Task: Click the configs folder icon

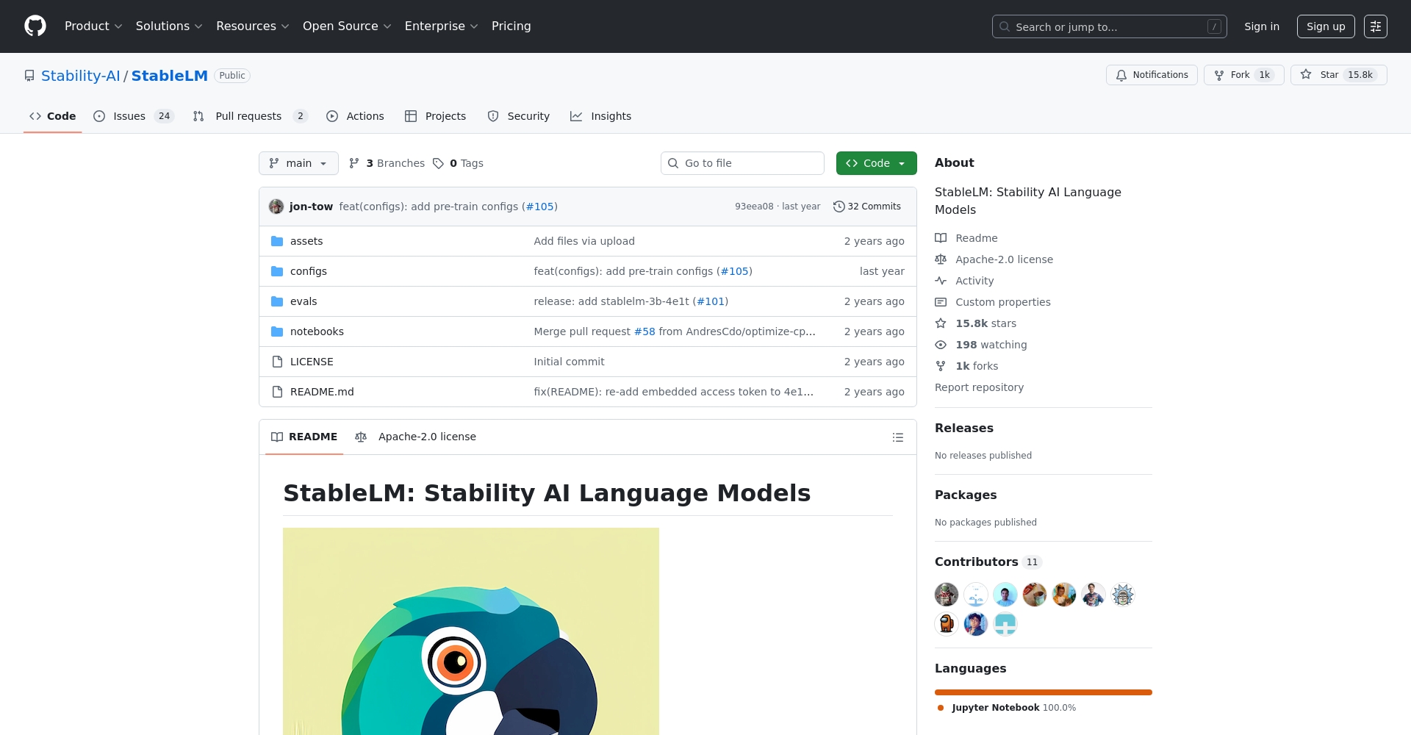Action: point(277,271)
